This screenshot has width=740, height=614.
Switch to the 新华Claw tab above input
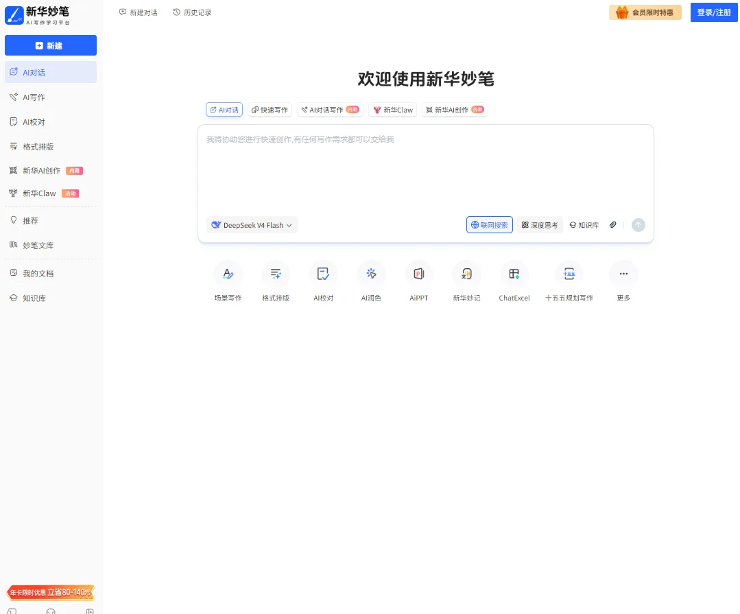click(x=393, y=110)
